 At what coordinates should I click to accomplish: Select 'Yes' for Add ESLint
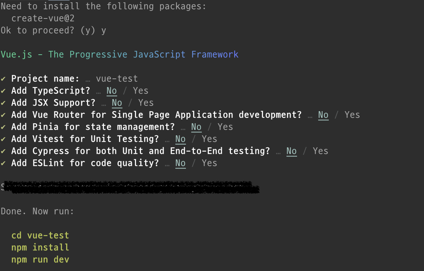209,163
